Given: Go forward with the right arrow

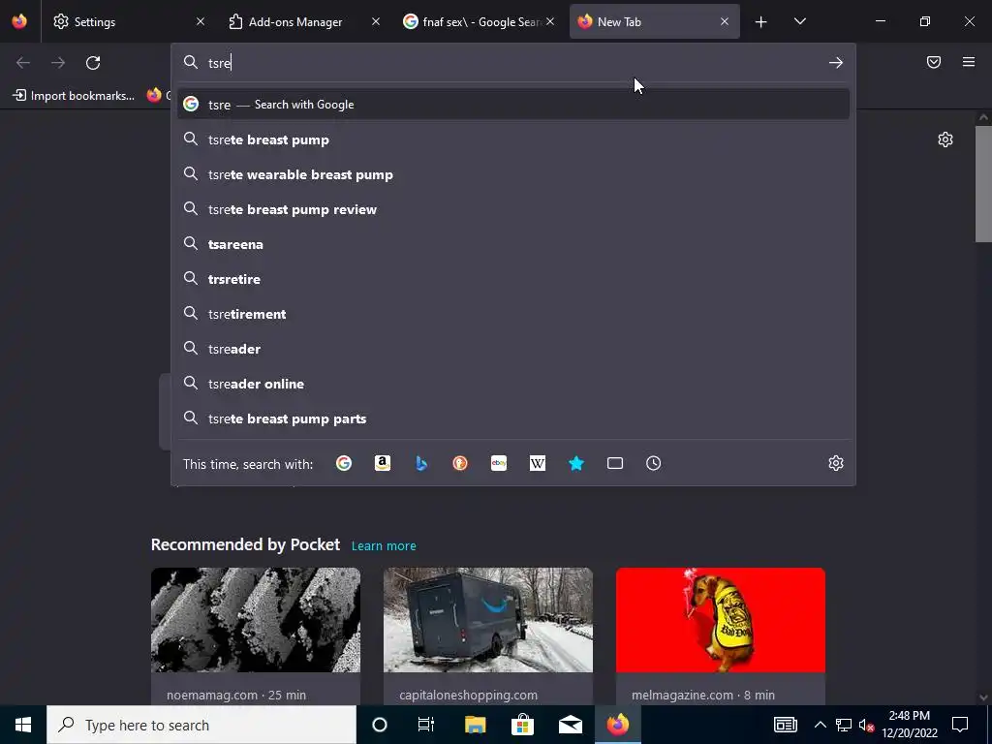Looking at the screenshot, I should 58,63.
